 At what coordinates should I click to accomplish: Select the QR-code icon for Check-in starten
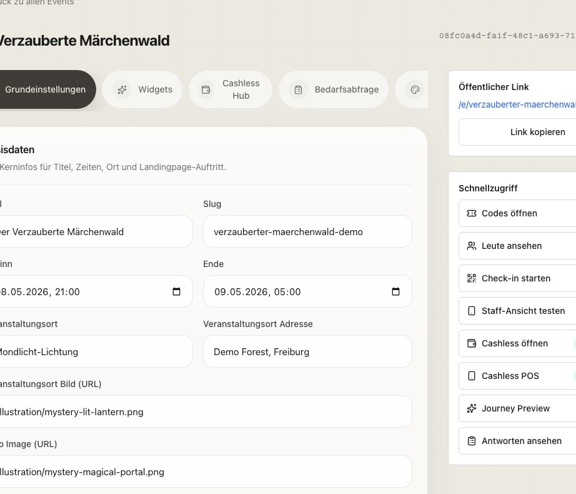click(472, 278)
